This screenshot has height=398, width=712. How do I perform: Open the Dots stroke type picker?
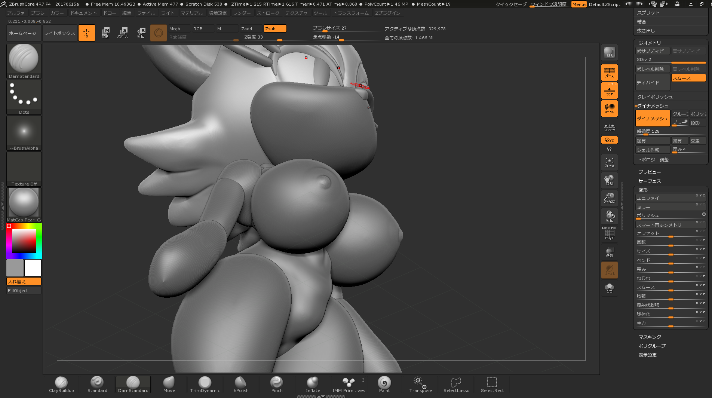pyautogui.click(x=24, y=97)
